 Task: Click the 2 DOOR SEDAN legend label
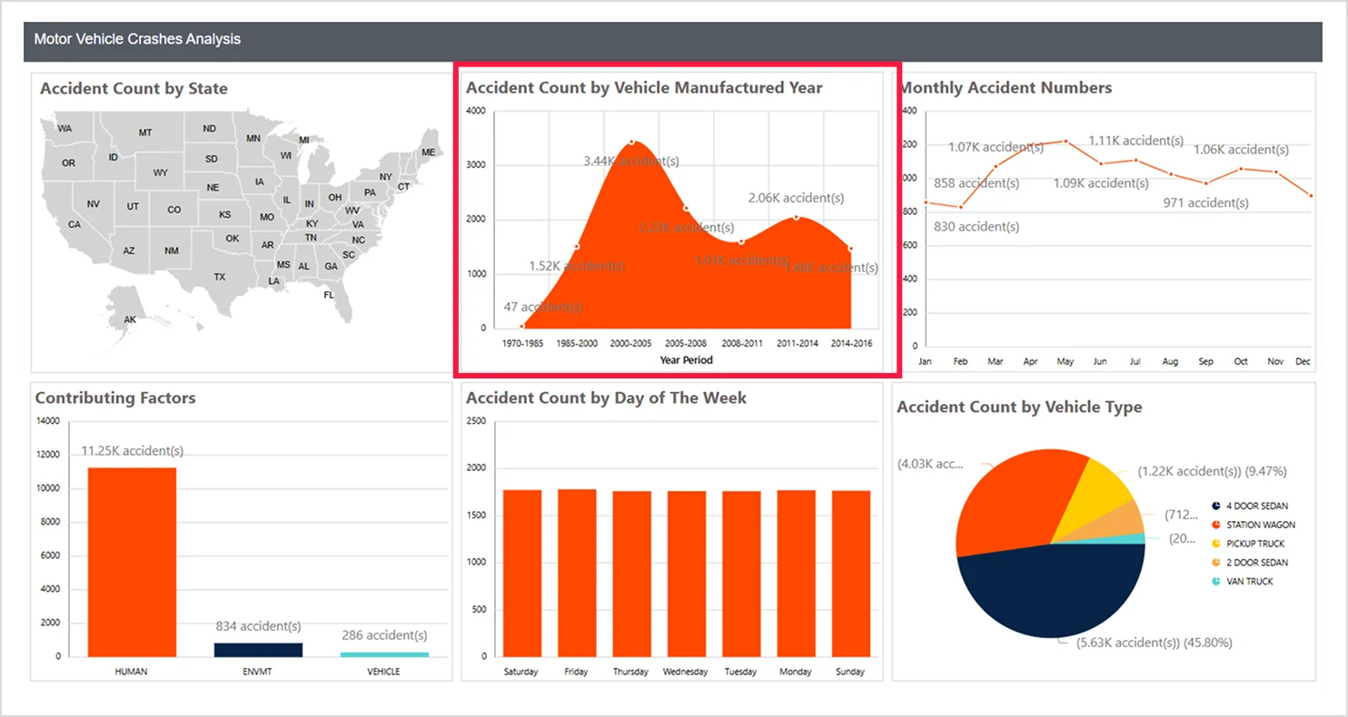click(1257, 563)
